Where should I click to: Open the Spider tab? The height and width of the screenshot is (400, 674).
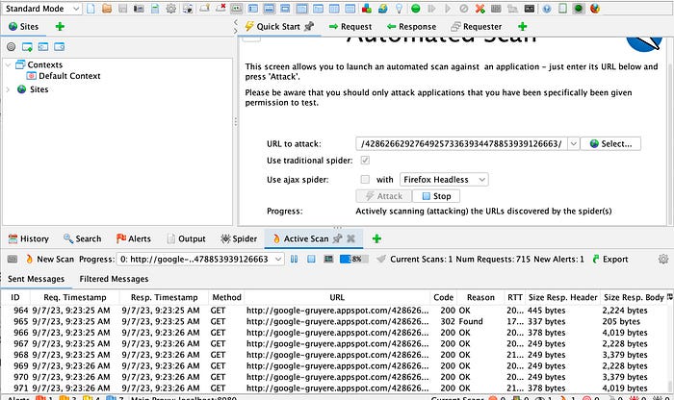(239, 238)
